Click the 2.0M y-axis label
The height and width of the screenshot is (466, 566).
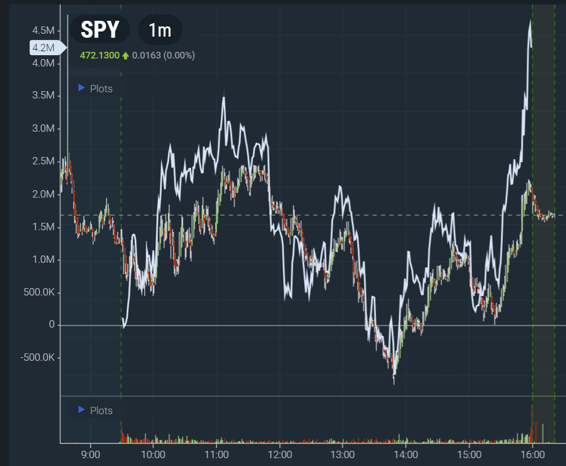pos(43,194)
